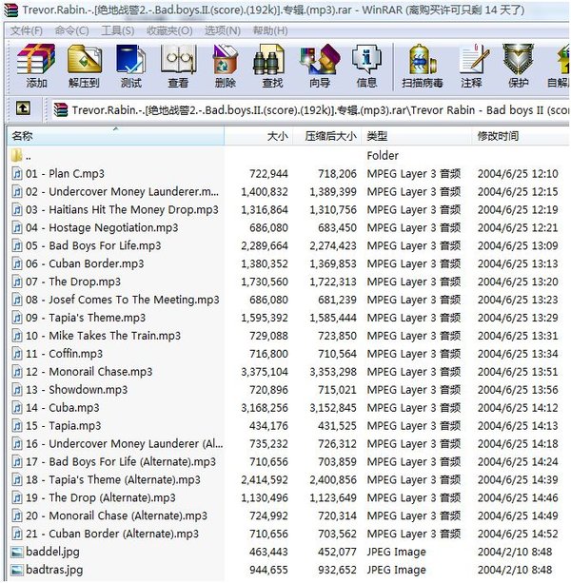Sort by the 压缩后大小 column header
The height and width of the screenshot is (583, 571).
point(326,136)
